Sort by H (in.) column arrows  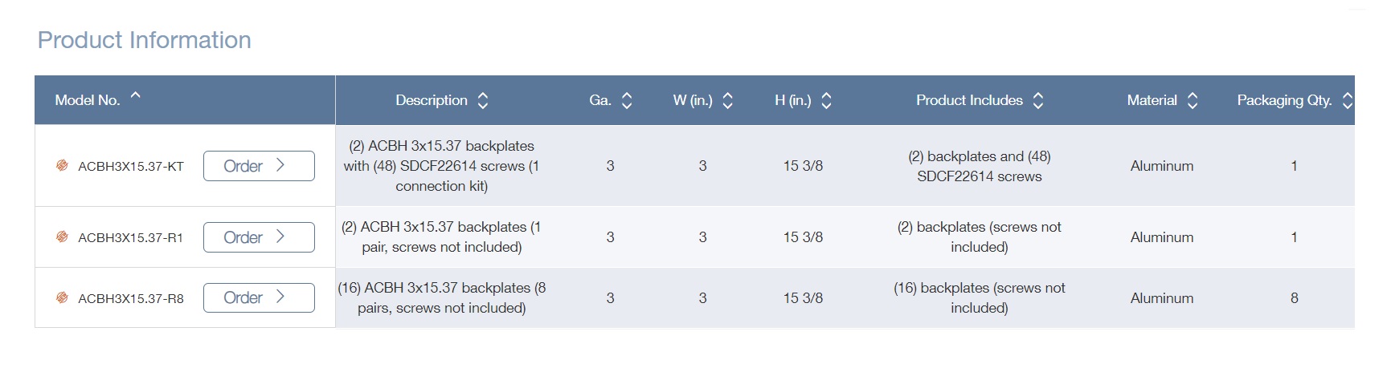pos(827,101)
